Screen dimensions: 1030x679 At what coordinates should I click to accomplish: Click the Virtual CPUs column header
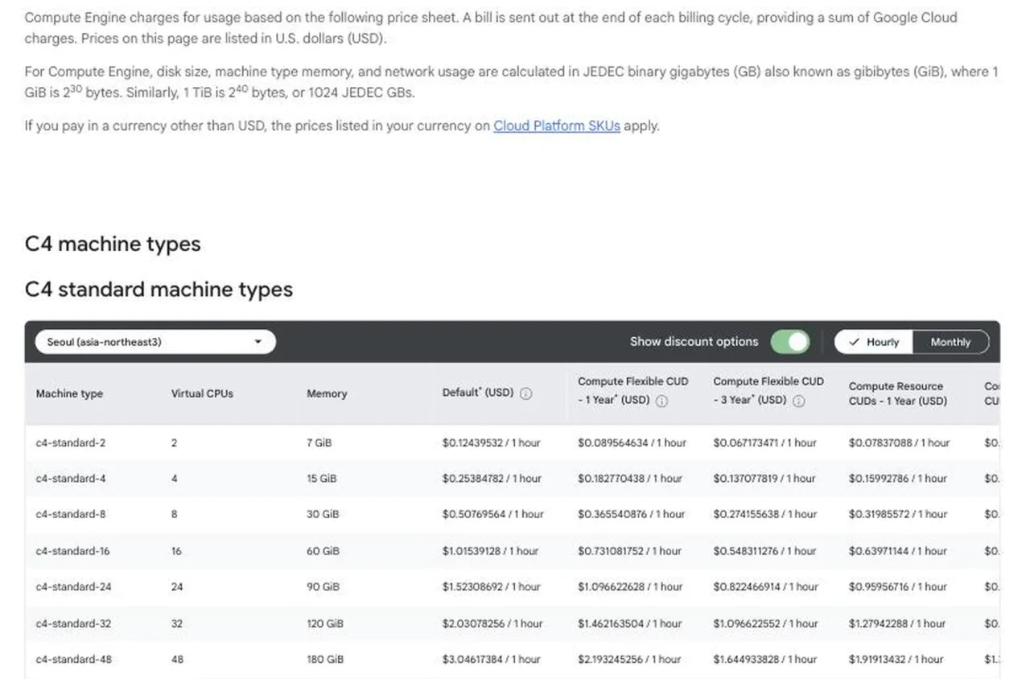click(202, 393)
